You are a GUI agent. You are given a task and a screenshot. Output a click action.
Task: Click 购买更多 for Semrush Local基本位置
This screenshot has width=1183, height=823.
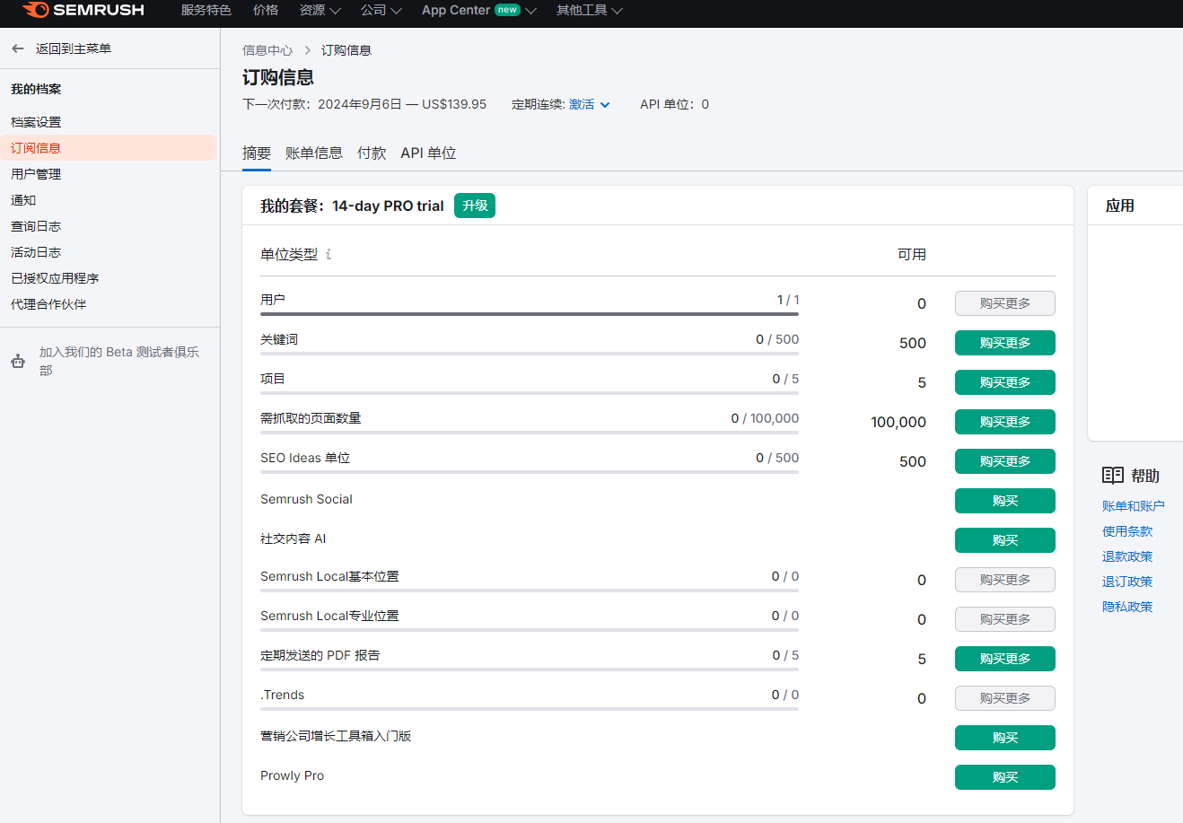pos(1005,580)
